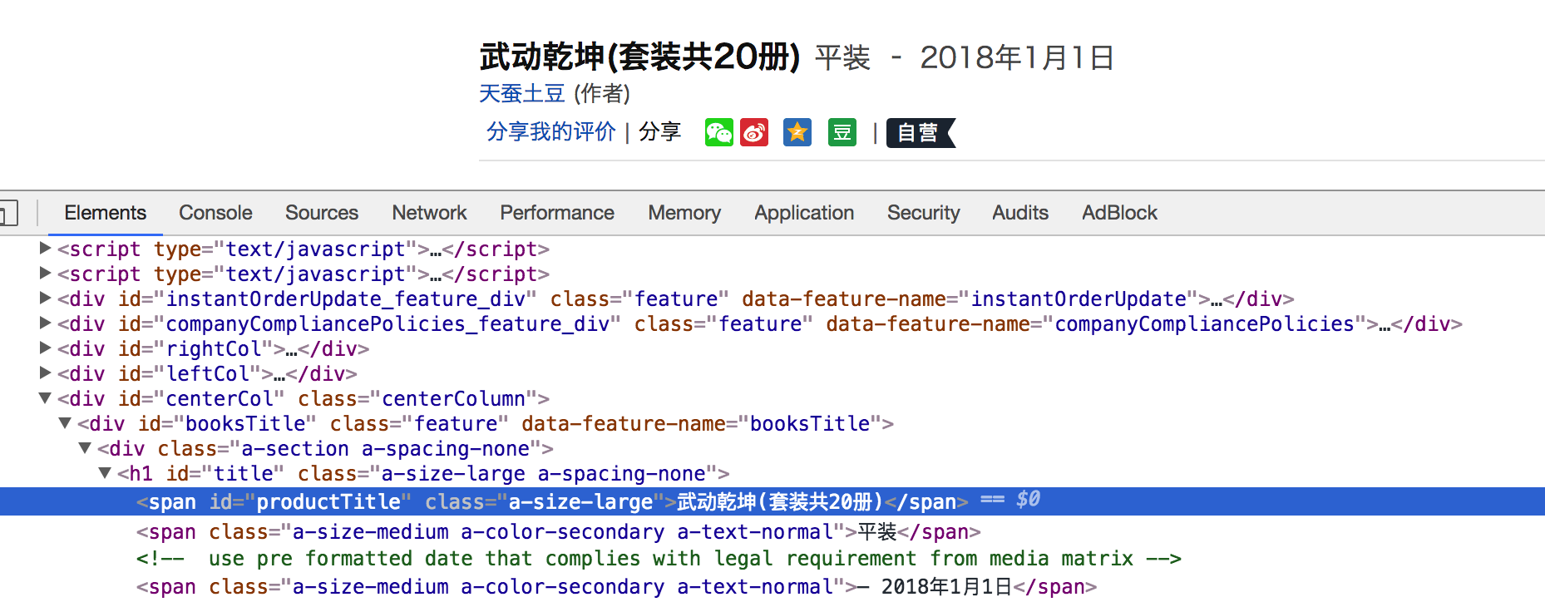Image resolution: width=1545 pixels, height=602 pixels.
Task: Click the (作者) label
Action: 602,93
